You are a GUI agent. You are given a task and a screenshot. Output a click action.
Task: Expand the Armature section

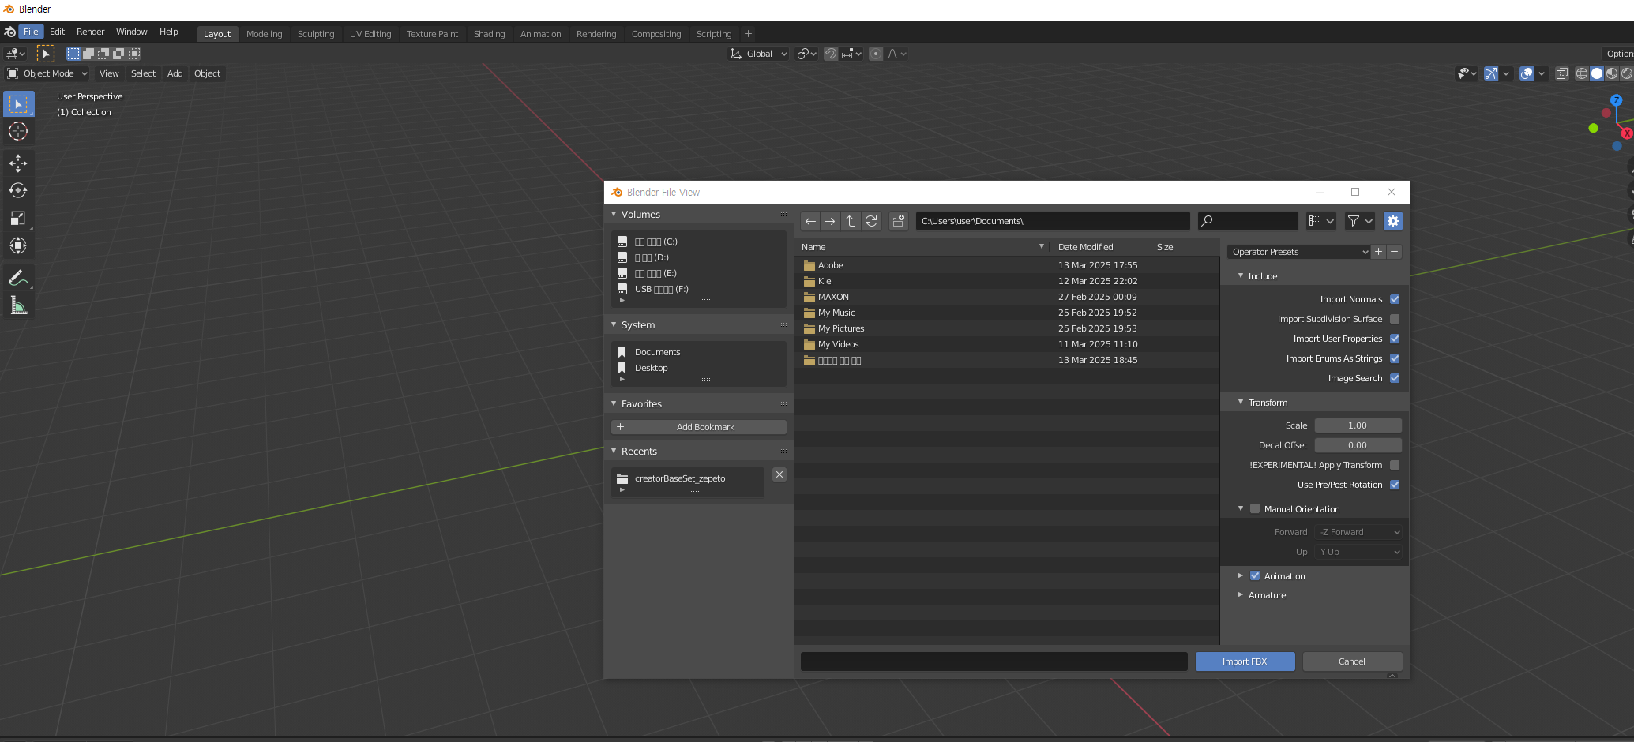1241,594
